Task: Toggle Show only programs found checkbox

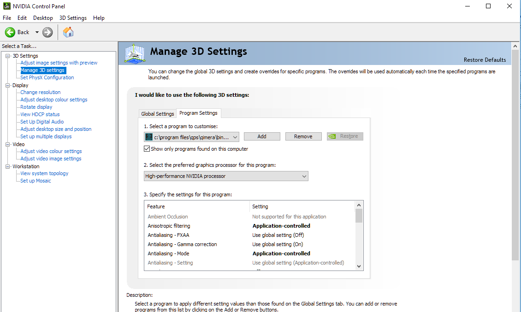Action: point(147,149)
